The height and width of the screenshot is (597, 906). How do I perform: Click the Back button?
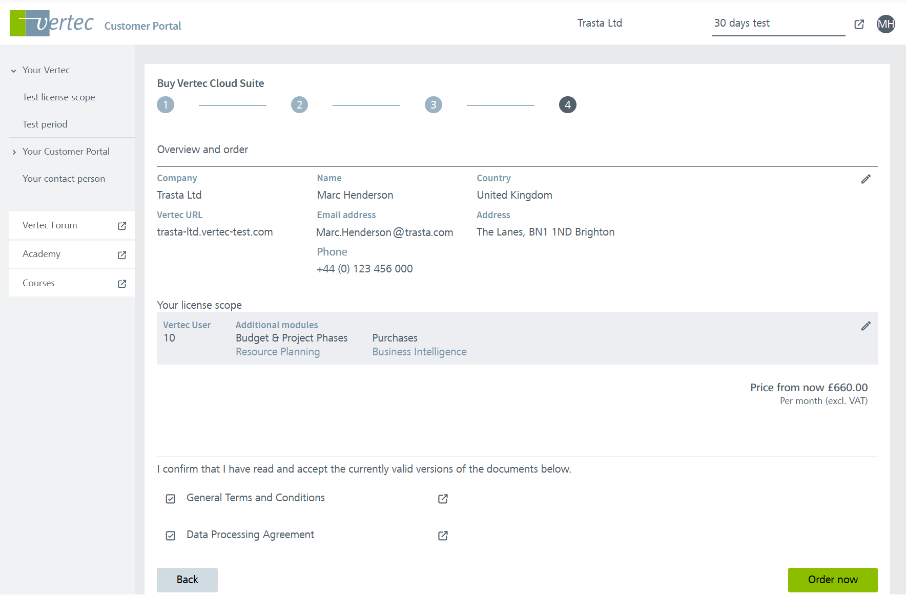click(x=187, y=580)
